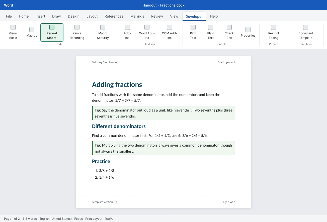Switch to the Design tab
327x222 pixels.
(x=74, y=16)
